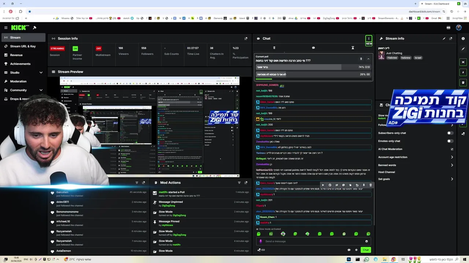Click the Send a message field
The width and height of the screenshot is (469, 263).
click(313, 241)
